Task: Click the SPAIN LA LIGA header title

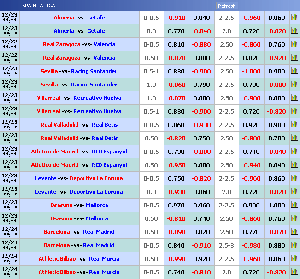Action: point(40,6)
